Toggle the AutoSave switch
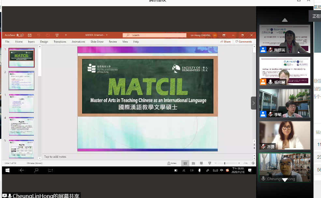 point(20,35)
